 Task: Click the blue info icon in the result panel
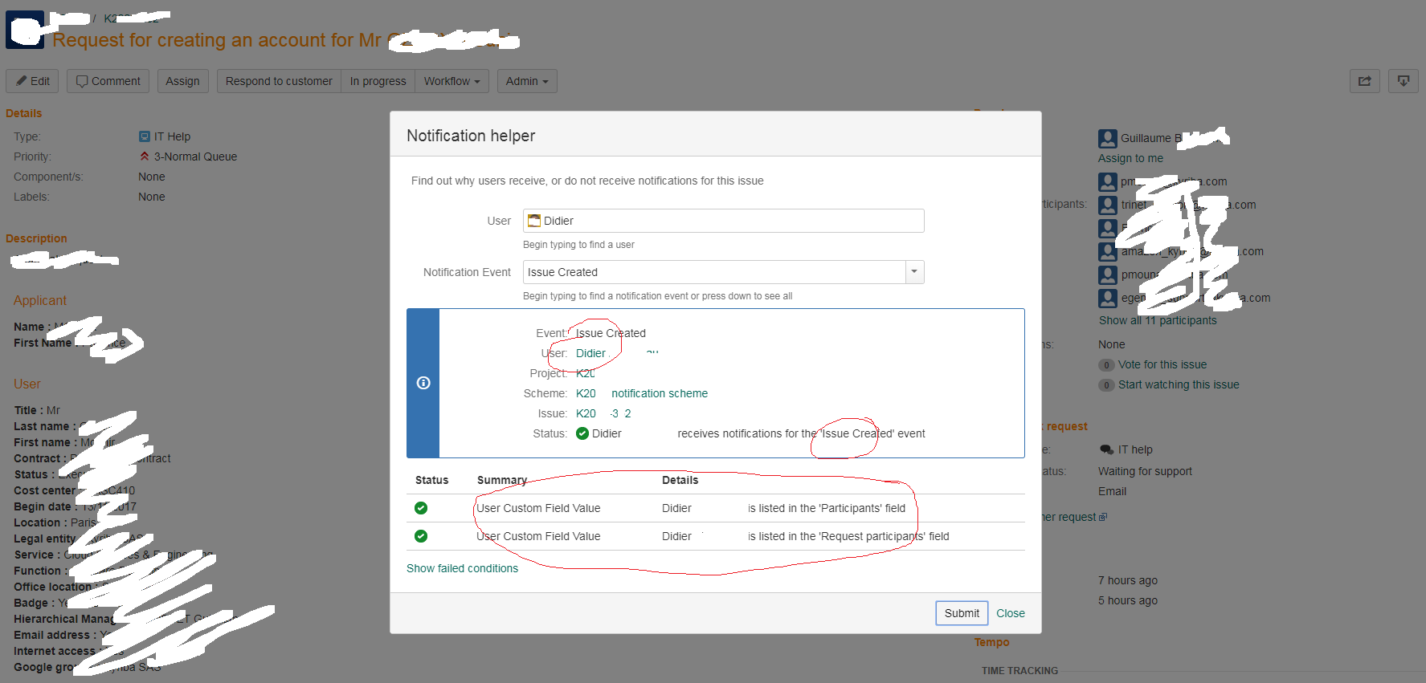click(423, 383)
